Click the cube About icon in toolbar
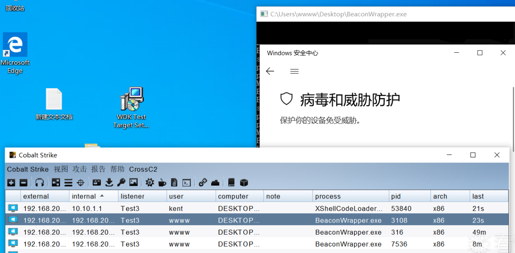This screenshot has height=253, width=515. 244,183
